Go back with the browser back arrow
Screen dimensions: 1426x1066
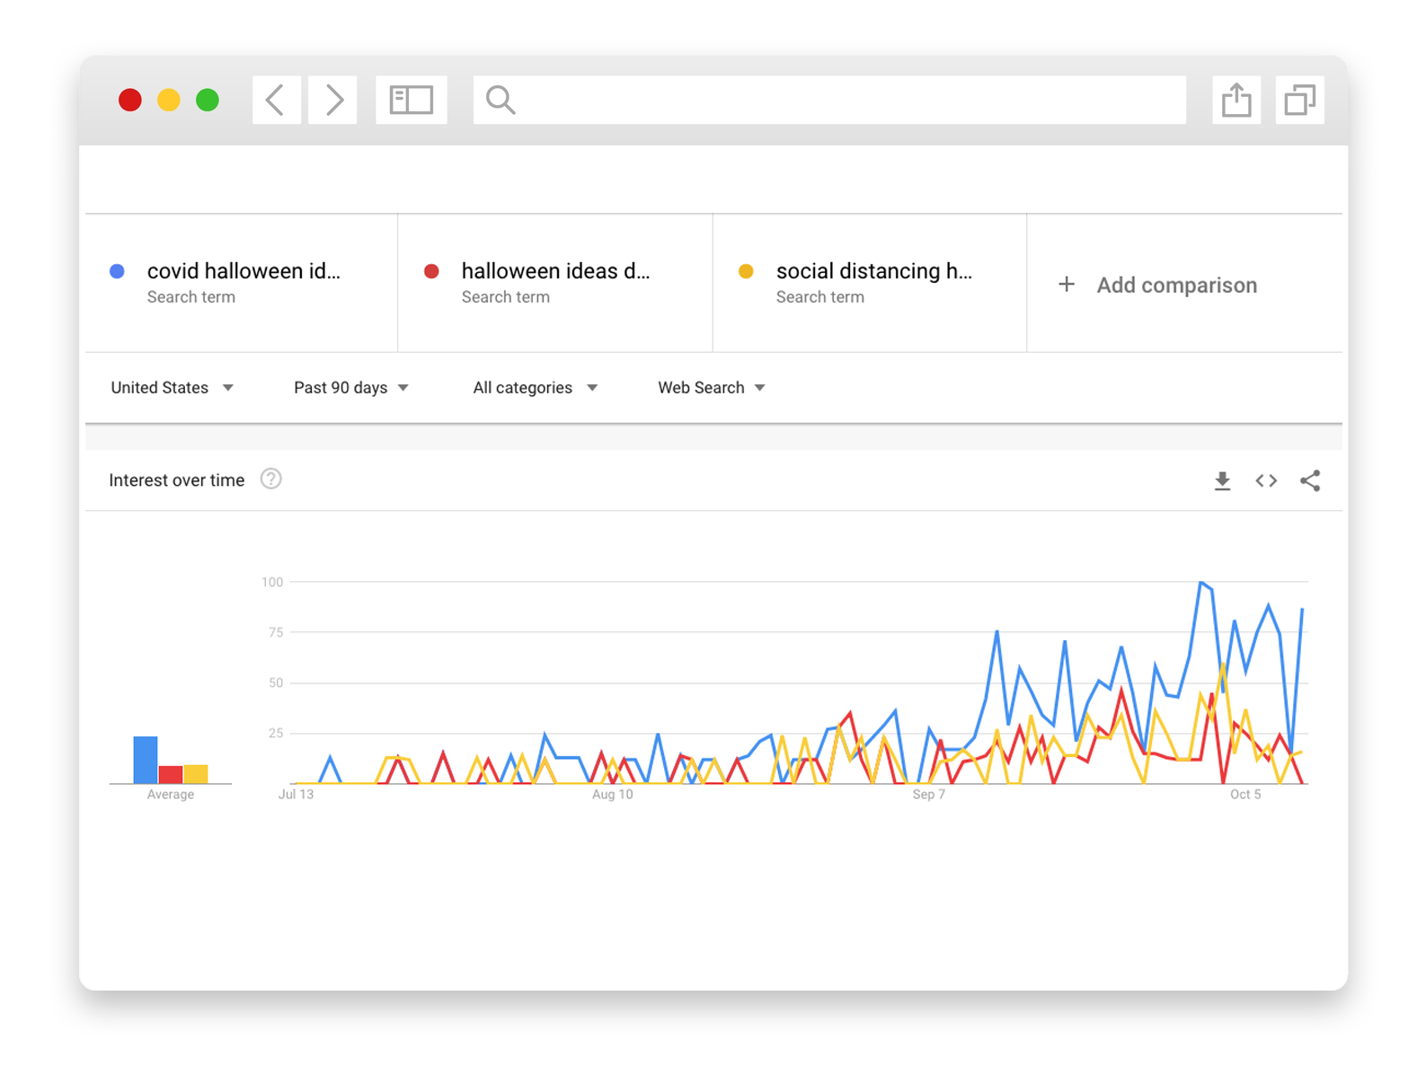(x=276, y=100)
